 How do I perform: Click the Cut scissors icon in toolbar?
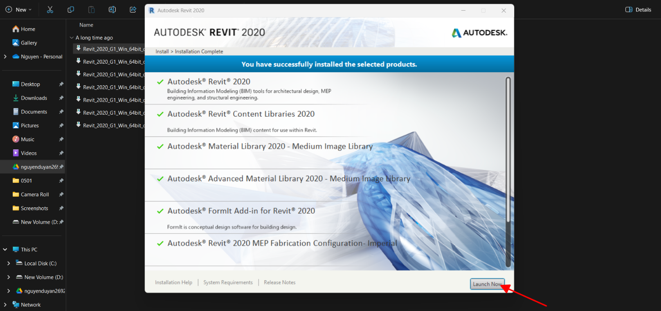point(50,9)
